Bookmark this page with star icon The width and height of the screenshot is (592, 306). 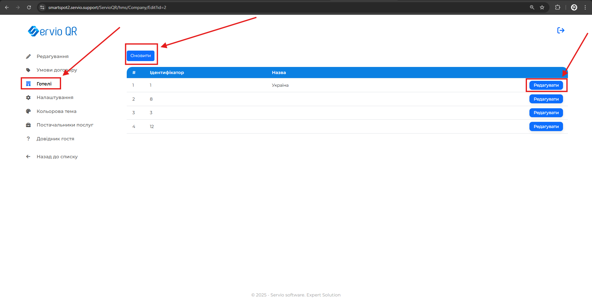[x=542, y=7]
